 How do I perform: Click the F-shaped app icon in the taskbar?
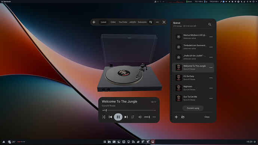(x=143, y=142)
